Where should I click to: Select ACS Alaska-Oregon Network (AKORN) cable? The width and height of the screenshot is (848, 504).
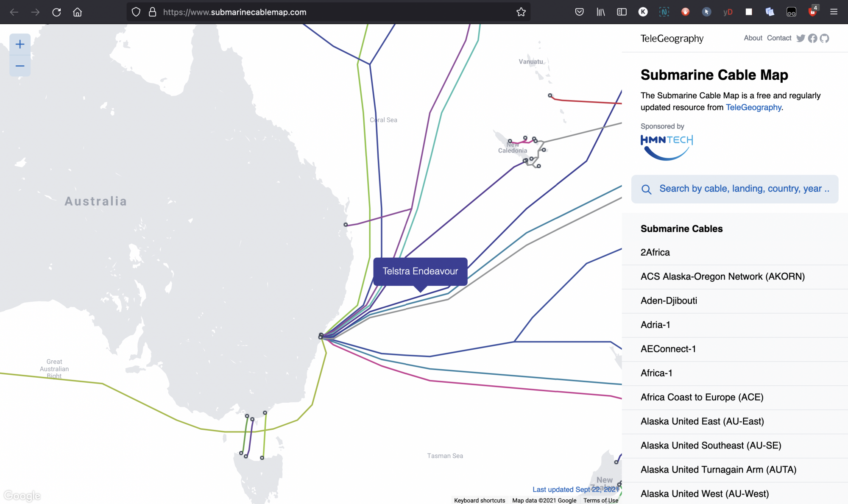click(735, 277)
